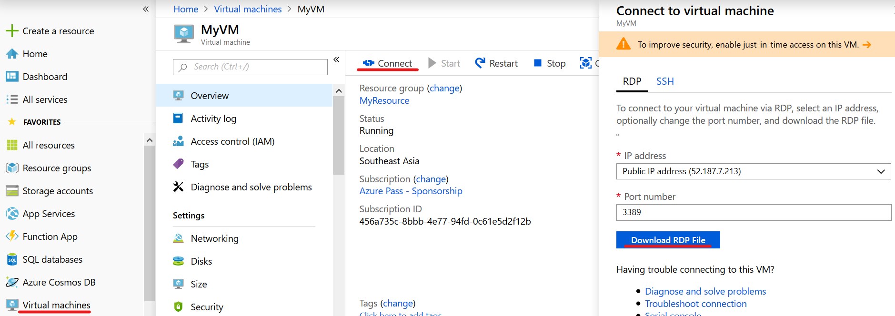Click the Stop toolbar button
895x316 pixels.
click(x=550, y=63)
